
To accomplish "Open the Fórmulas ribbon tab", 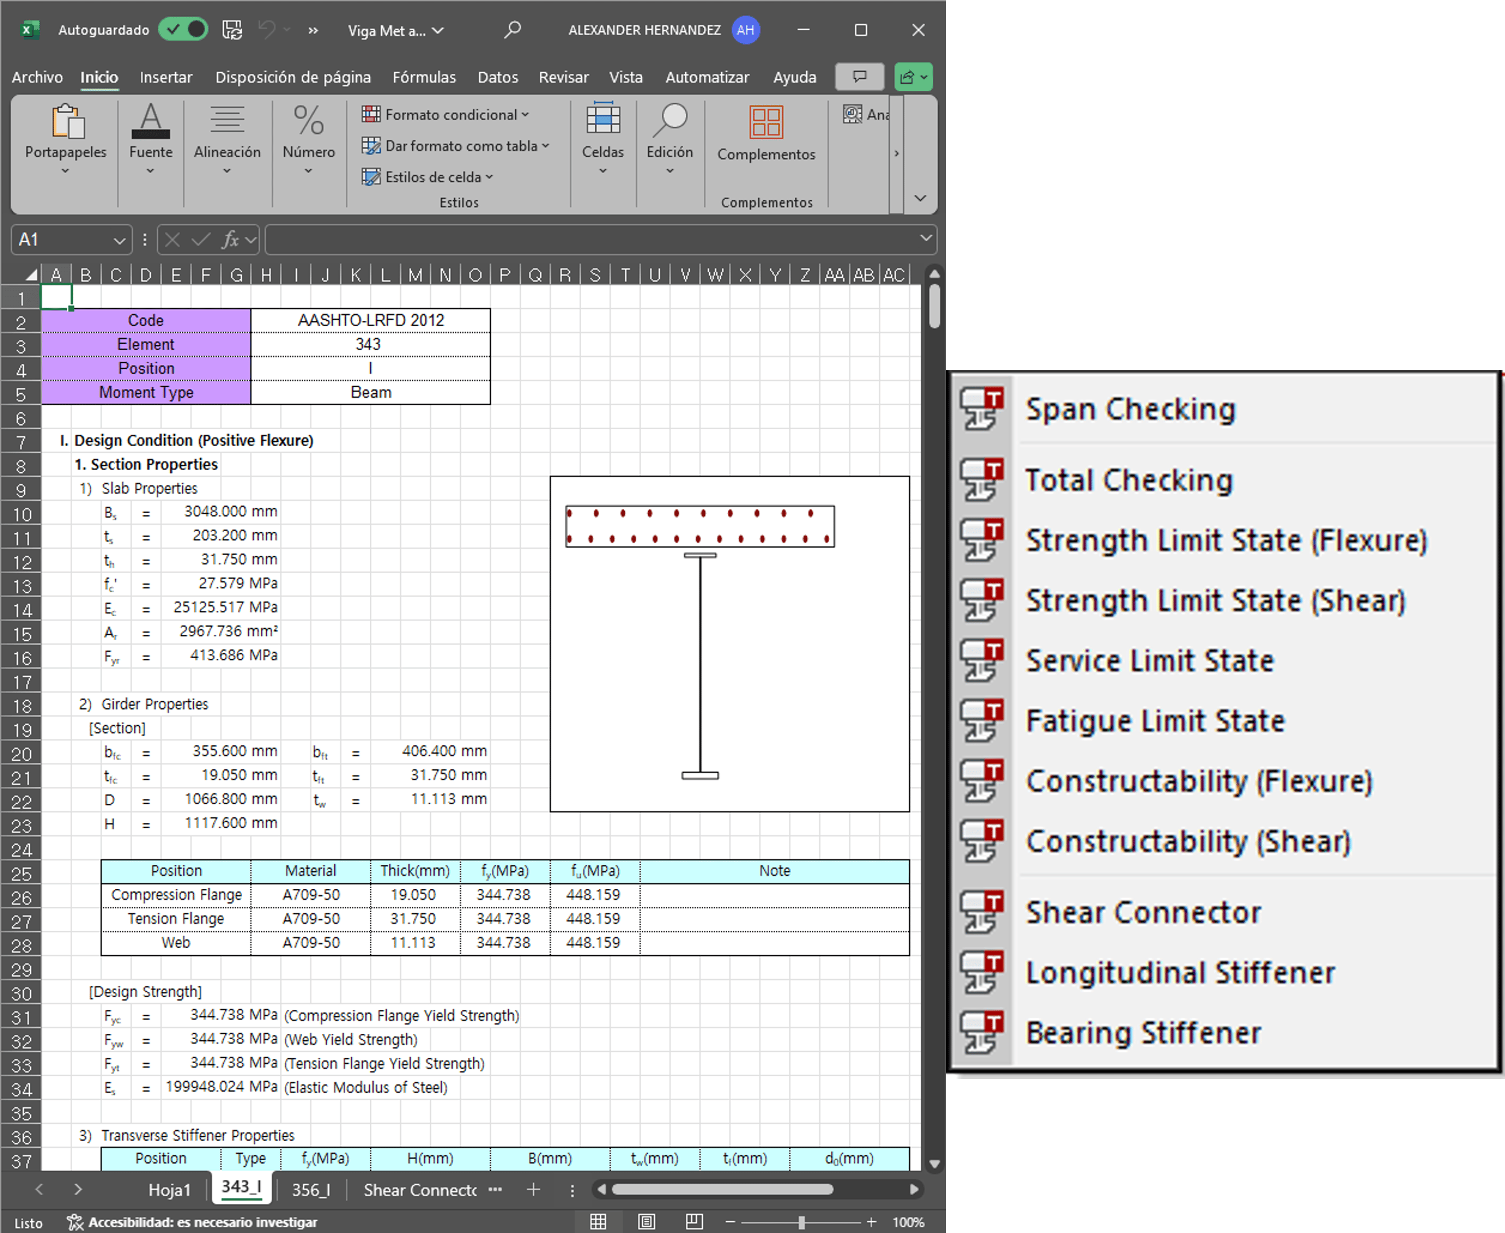I will [x=424, y=78].
